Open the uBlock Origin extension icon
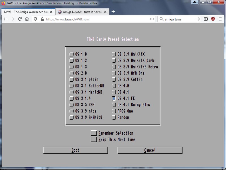226x170 pixels. click(x=213, y=19)
